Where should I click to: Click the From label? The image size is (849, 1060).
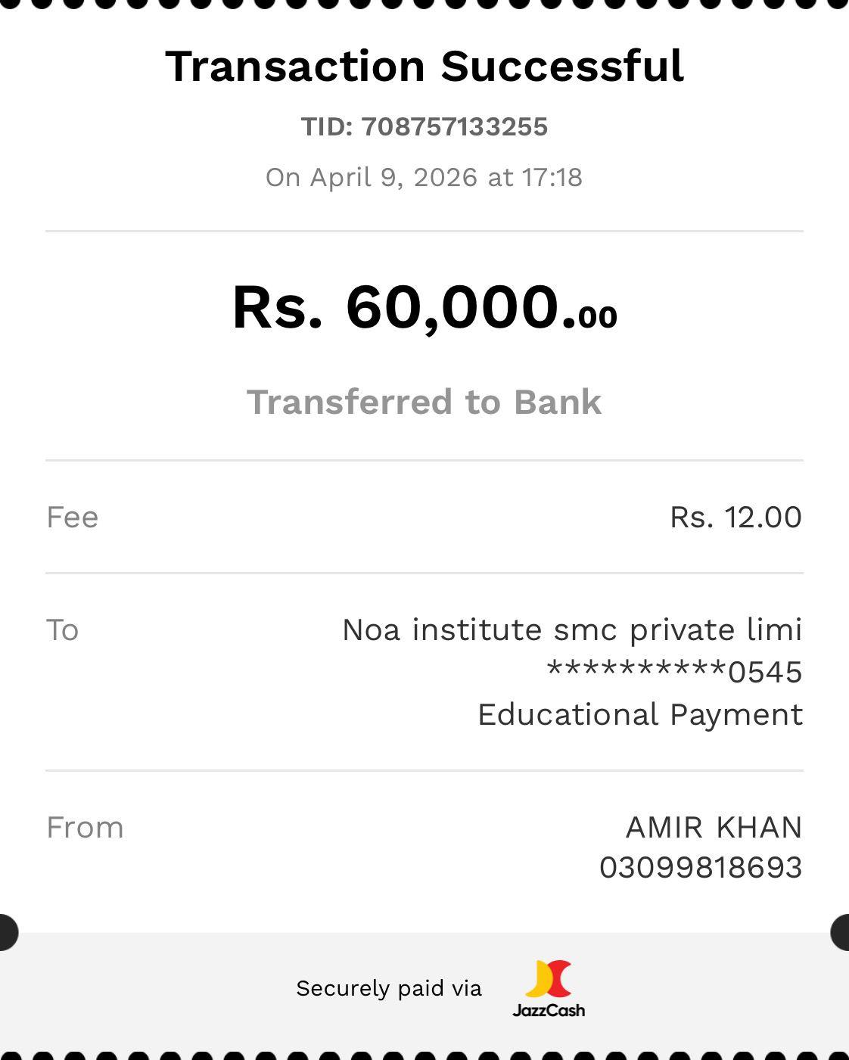(x=85, y=828)
